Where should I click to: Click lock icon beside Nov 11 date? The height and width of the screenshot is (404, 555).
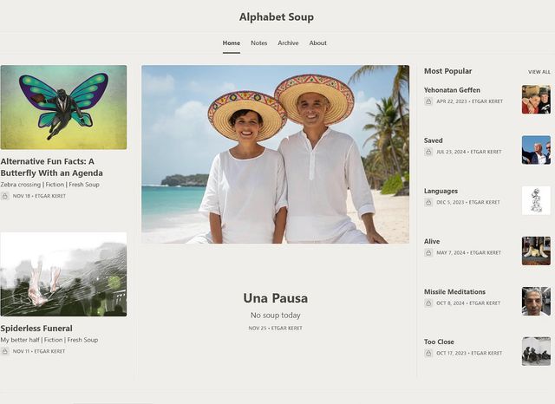point(5,351)
